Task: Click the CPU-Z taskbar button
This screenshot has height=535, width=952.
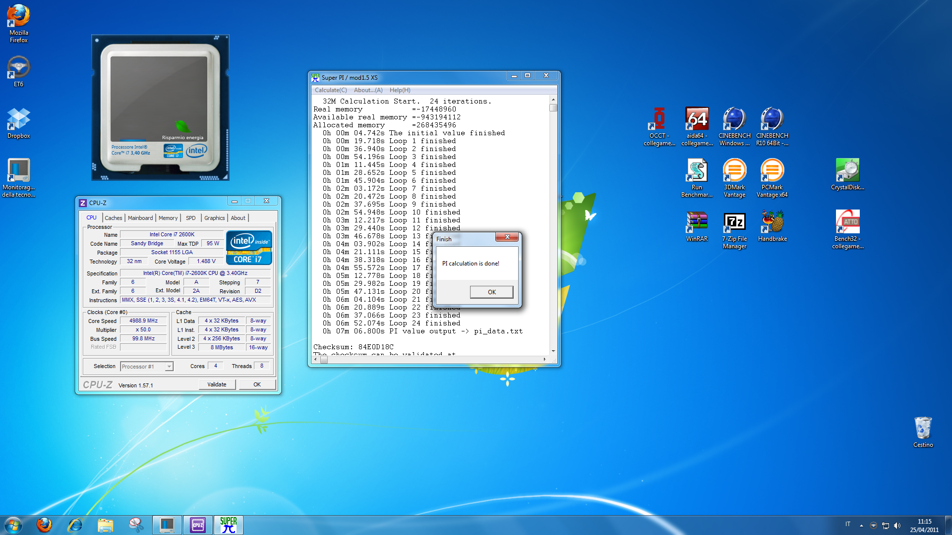Action: (198, 525)
